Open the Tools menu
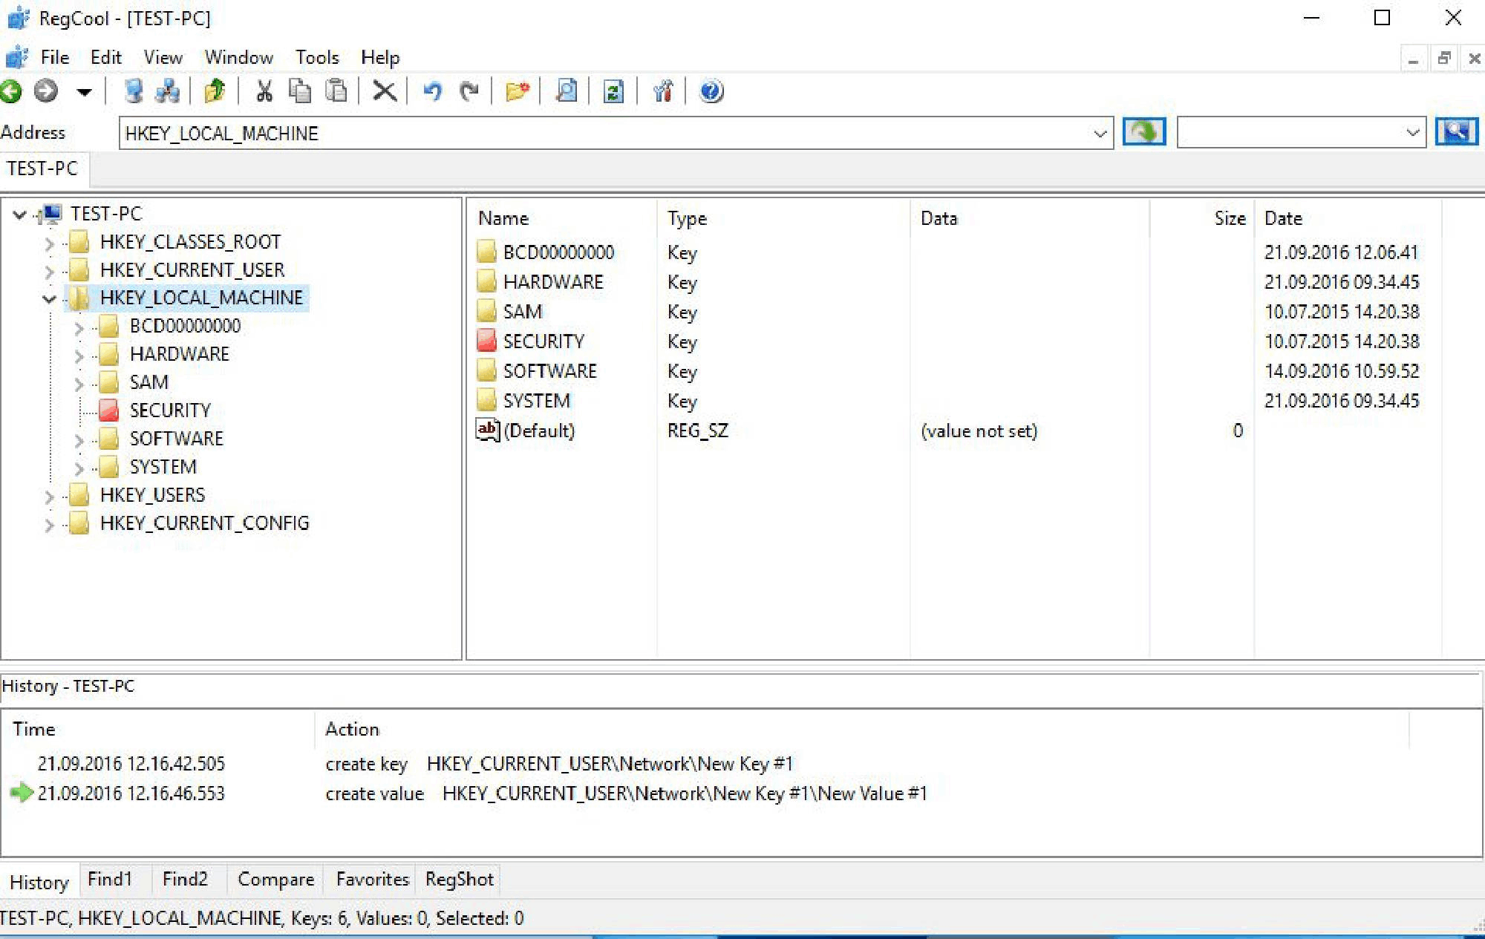 (317, 57)
